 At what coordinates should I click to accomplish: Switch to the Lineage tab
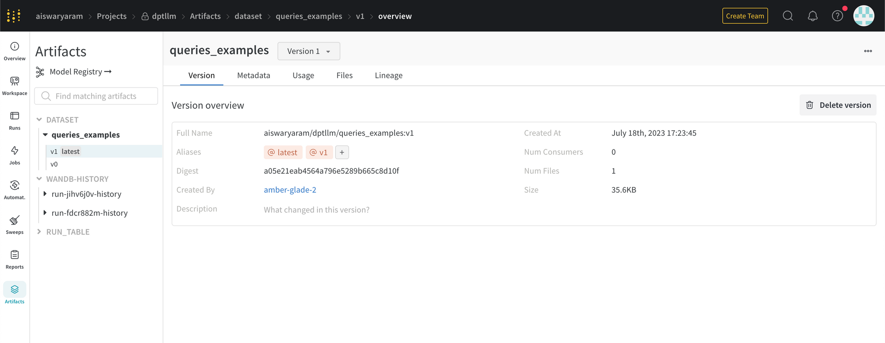[389, 76]
